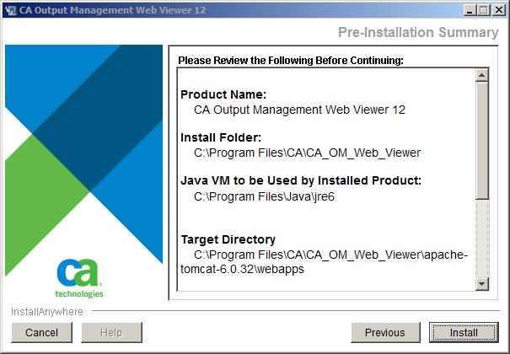Click the summary scrollbar down arrow
510x354 pixels.
pos(482,284)
